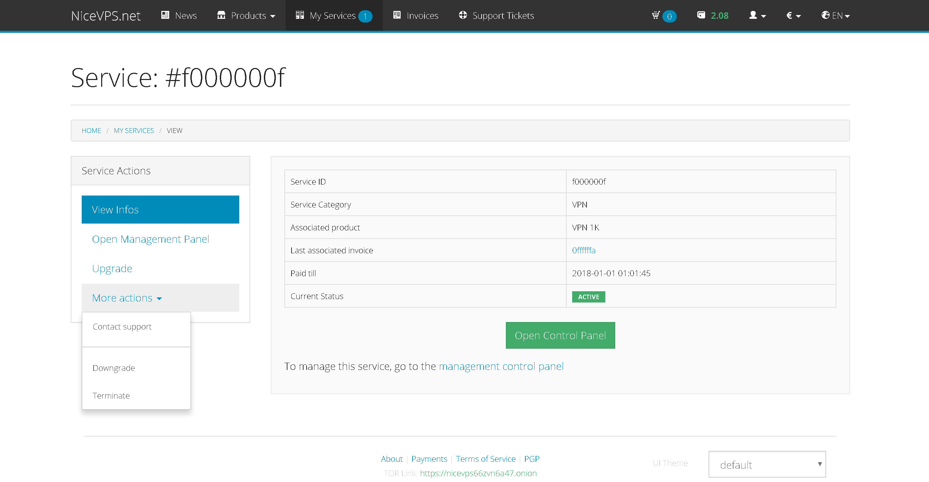Collapse the More actions dropdown
This screenshot has width=929, height=482.
(127, 298)
